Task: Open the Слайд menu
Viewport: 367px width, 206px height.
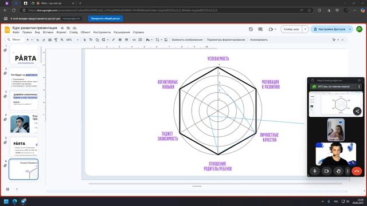Action: (x=73, y=32)
